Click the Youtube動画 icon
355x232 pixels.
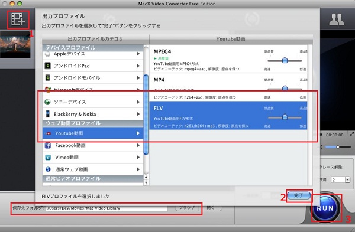click(48, 133)
